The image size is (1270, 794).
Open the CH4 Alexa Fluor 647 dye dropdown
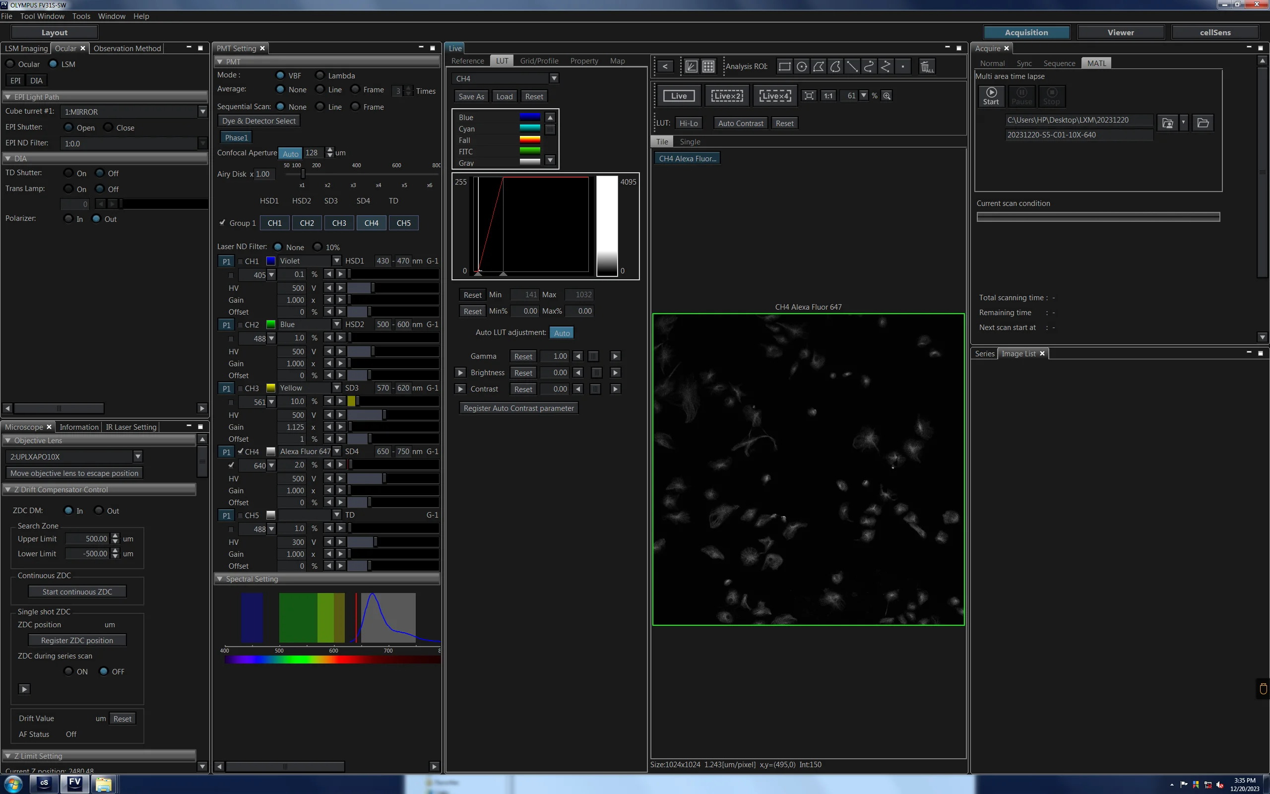click(x=336, y=451)
